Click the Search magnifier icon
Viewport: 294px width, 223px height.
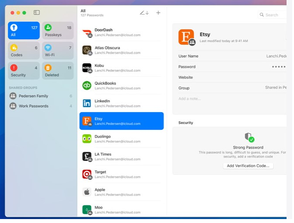[262, 15]
